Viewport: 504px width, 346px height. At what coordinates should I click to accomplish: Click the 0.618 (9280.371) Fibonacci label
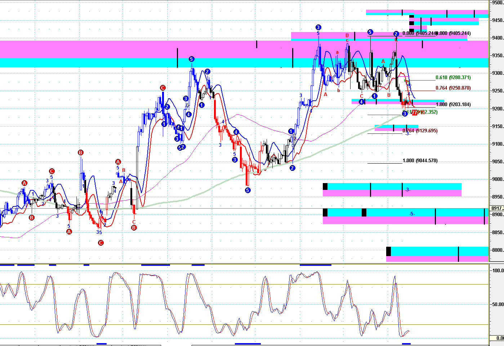pos(453,78)
